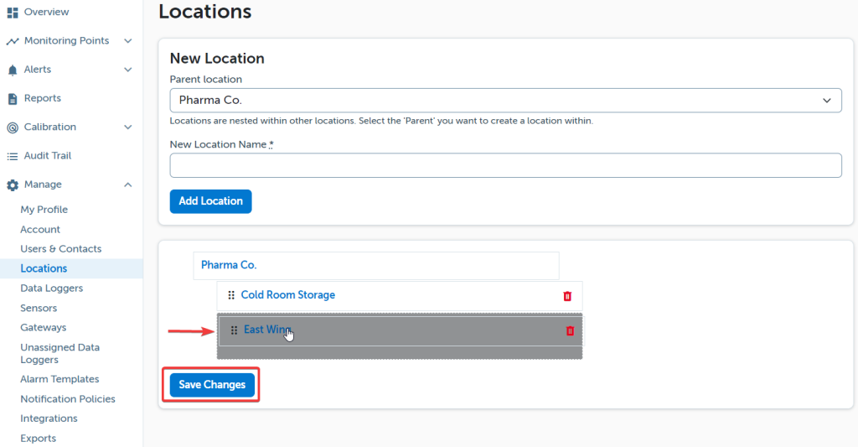Click the New Location Name field
Image resolution: width=858 pixels, height=447 pixels.
(505, 165)
